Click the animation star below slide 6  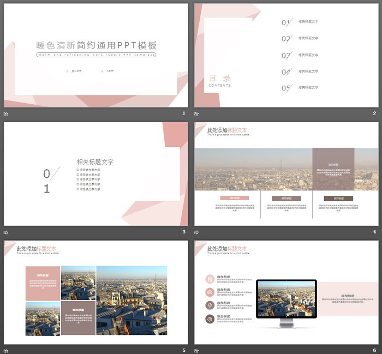pos(197,350)
